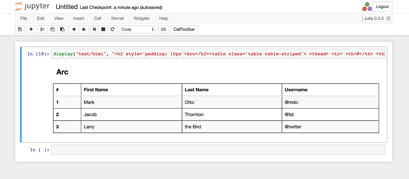Restart the kernel with the refresh icon

(x=112, y=29)
